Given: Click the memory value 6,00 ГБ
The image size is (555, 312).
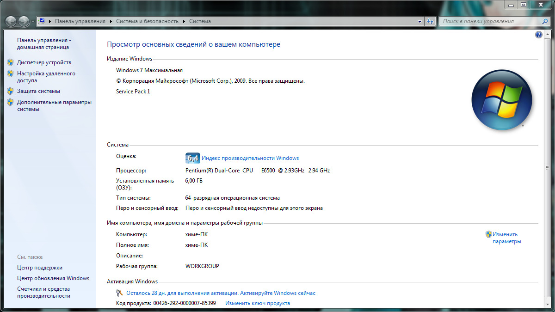Looking at the screenshot, I should click(x=194, y=181).
